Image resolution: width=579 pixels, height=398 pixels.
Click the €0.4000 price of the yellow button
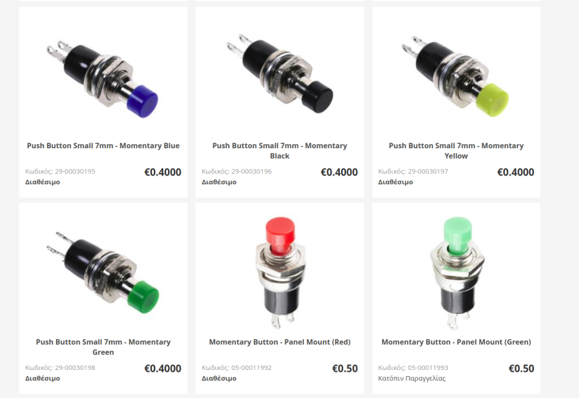[515, 172]
